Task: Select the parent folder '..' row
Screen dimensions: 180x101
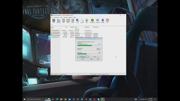Action: (x=75, y=29)
